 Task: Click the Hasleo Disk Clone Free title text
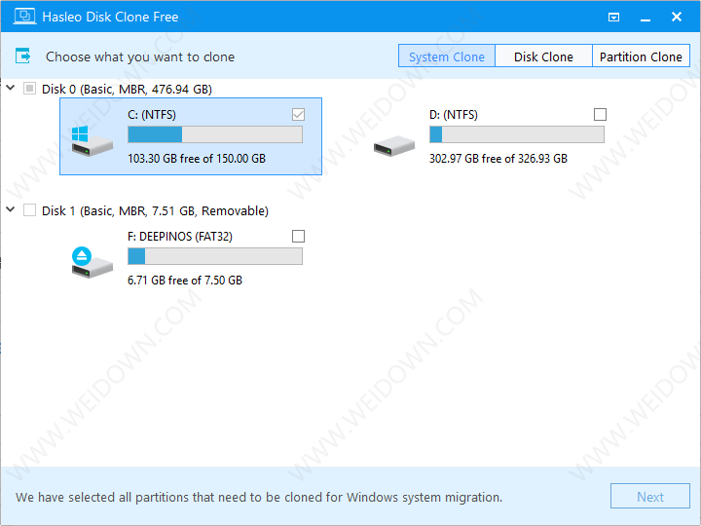(110, 17)
